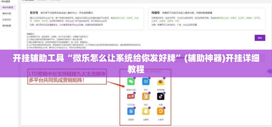Choose the 新浪微博 Weibo eye icon
The width and height of the screenshot is (272, 127).
[x=161, y=82]
